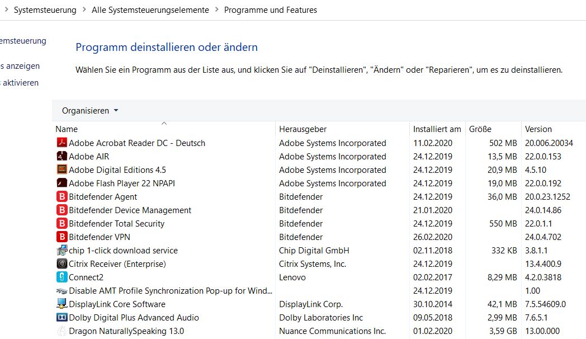Open the Organisieren dropdown menu

point(89,111)
